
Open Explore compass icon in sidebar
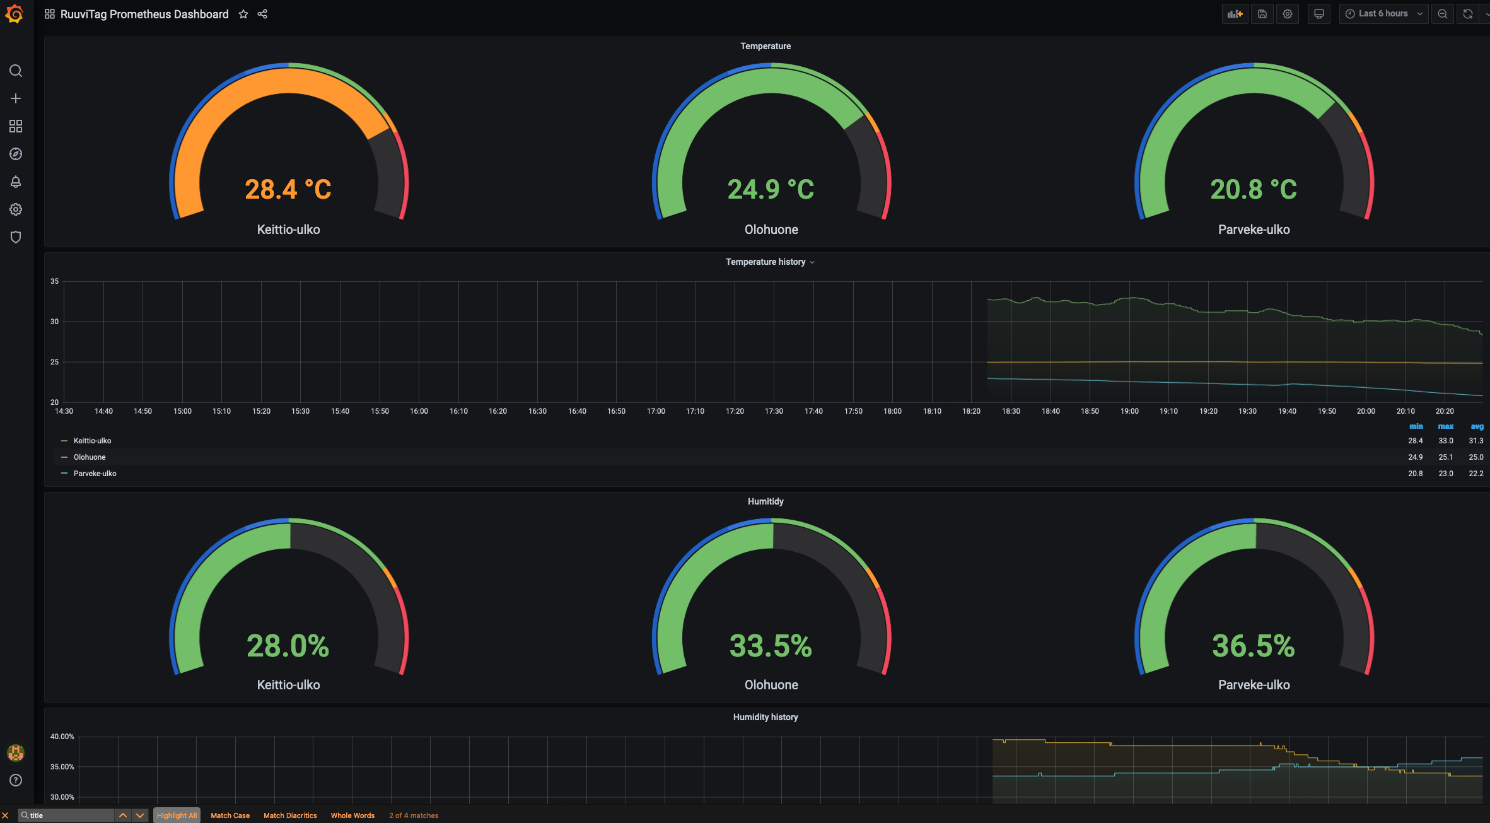point(16,154)
